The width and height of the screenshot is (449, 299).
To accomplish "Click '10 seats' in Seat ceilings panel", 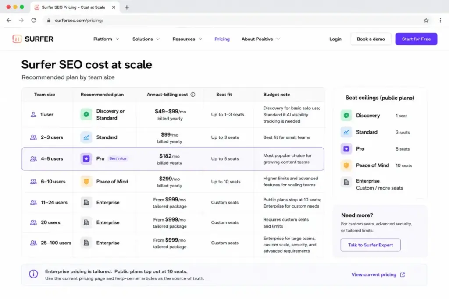I will pyautogui.click(x=404, y=165).
